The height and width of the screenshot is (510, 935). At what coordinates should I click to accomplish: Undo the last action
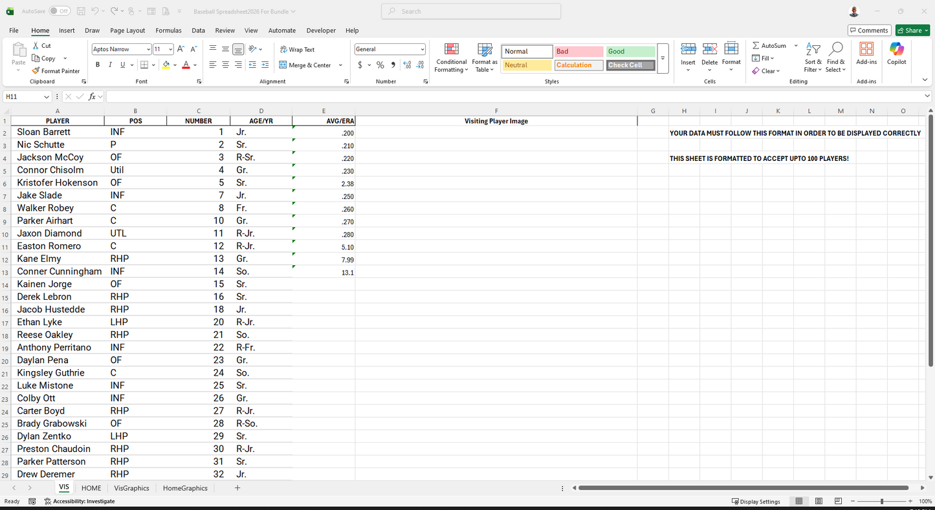point(94,12)
